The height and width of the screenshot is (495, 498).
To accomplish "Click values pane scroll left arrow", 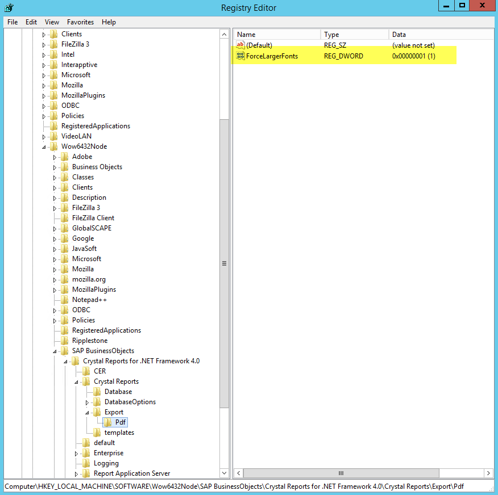I will coord(239,473).
